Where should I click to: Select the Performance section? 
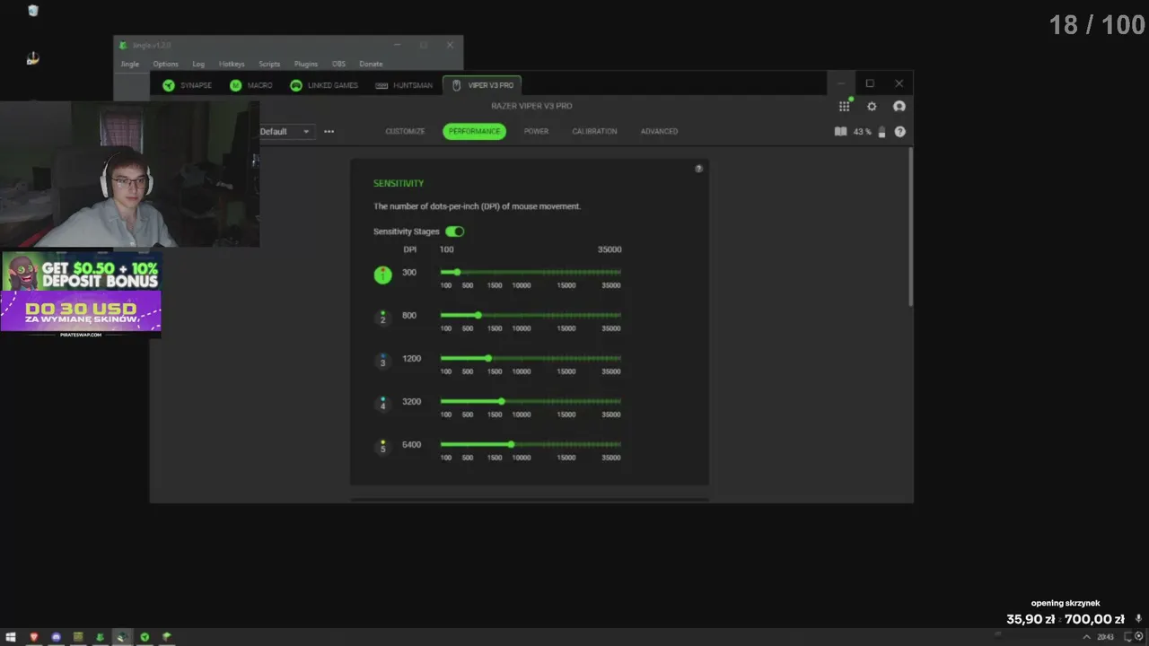(x=474, y=132)
